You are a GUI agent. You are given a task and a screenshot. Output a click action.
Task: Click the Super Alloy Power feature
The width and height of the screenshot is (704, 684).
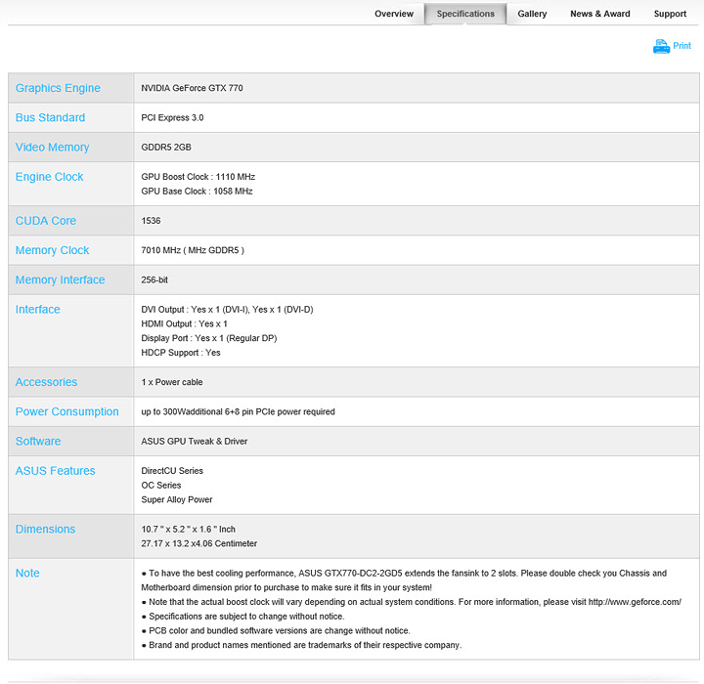click(x=176, y=499)
